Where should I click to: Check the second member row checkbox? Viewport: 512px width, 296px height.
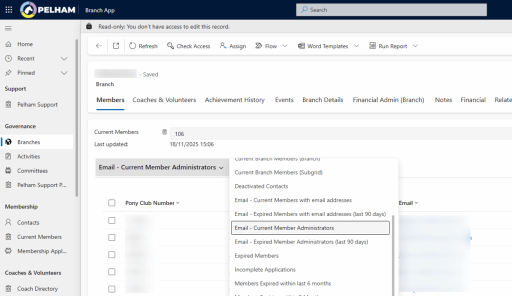(112, 237)
